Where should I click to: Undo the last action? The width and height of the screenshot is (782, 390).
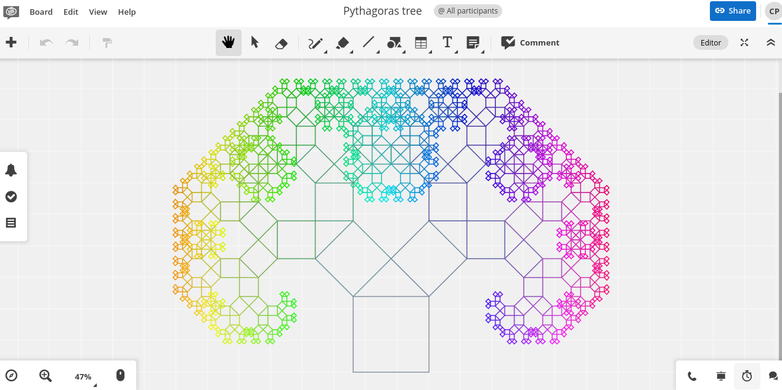pyautogui.click(x=46, y=42)
